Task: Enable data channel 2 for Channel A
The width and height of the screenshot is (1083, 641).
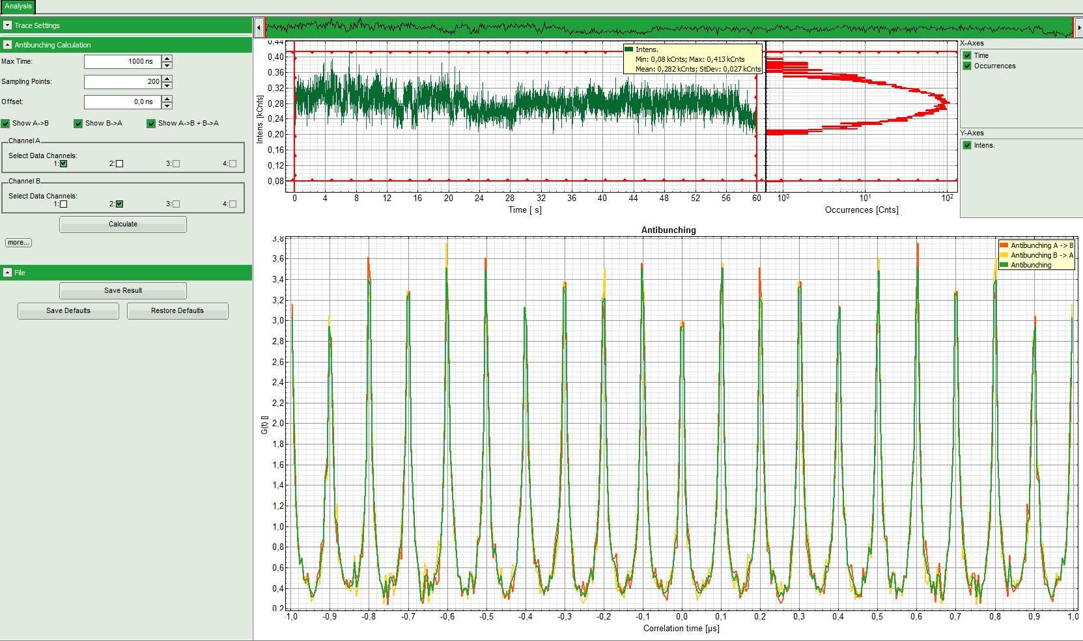Action: click(x=119, y=164)
